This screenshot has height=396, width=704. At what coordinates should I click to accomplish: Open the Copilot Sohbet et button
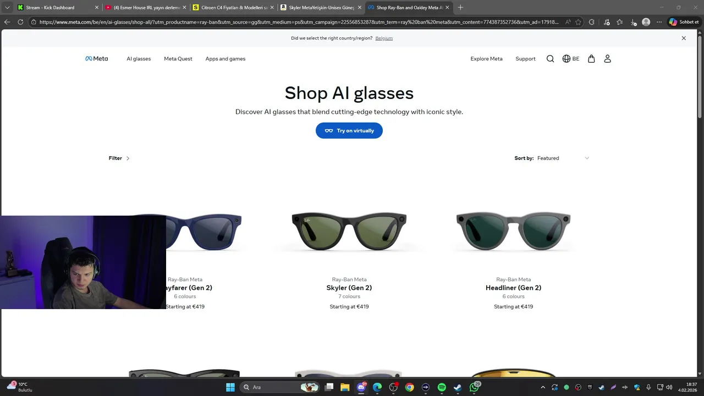click(x=684, y=22)
